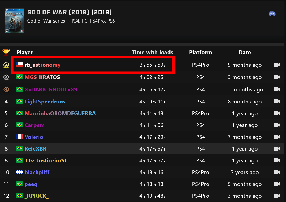Click the Date column header

point(245,53)
